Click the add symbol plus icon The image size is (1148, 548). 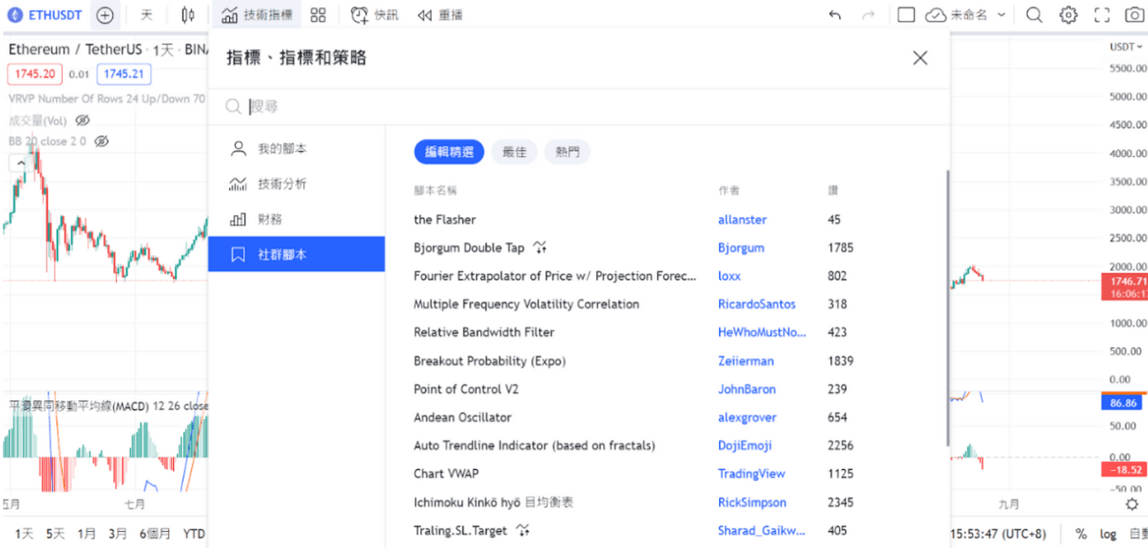(x=105, y=15)
